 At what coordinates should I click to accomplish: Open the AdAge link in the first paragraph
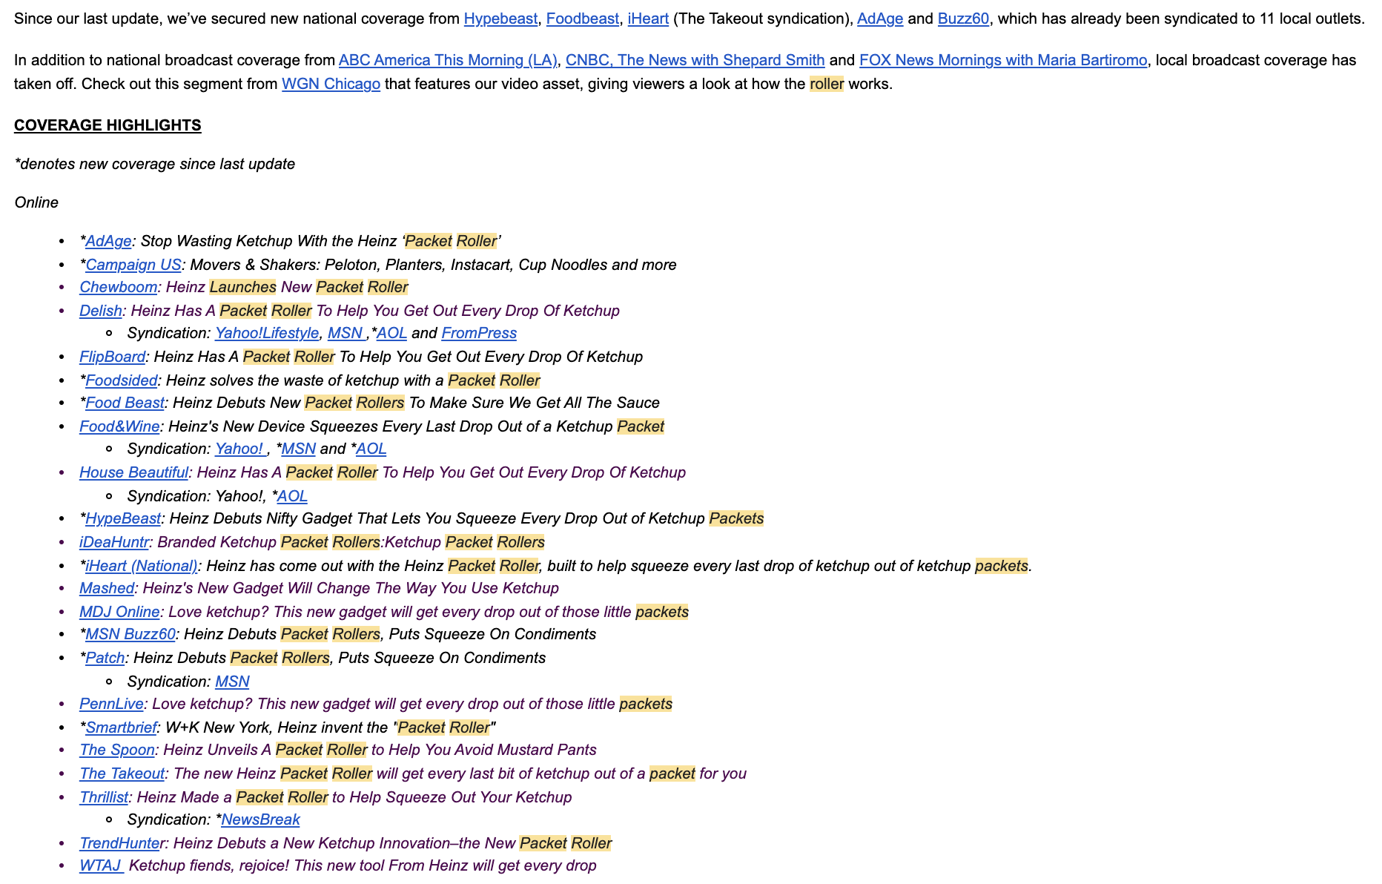[x=880, y=19]
